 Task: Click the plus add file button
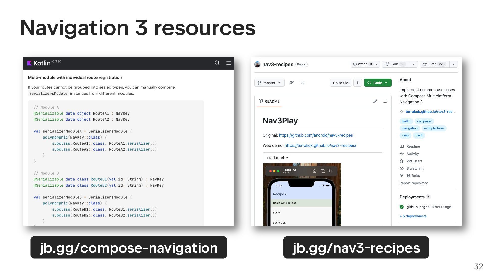coord(357,83)
